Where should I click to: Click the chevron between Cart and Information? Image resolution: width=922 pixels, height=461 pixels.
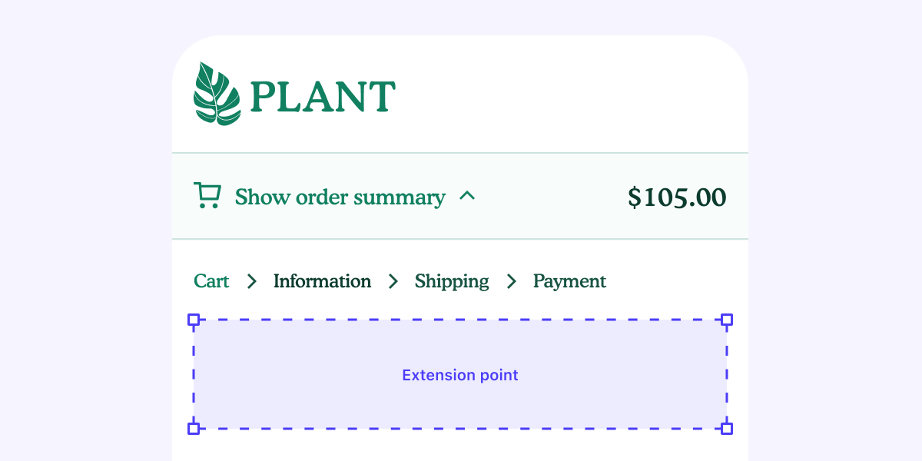pos(251,281)
